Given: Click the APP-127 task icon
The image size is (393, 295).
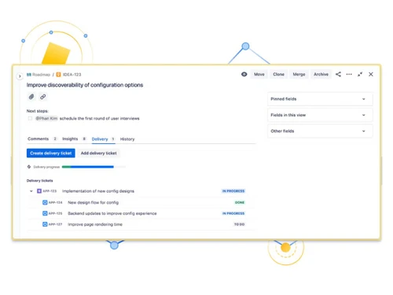Looking at the screenshot, I should click(x=45, y=224).
